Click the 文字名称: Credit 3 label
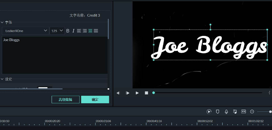272x130 pixels. (85, 15)
